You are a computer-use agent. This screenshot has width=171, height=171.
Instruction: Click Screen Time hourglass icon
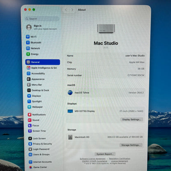tap(30, 131)
